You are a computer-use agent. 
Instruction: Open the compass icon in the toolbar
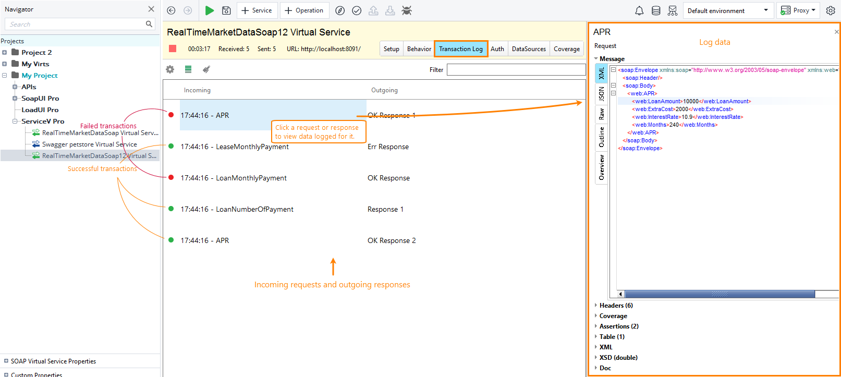[x=340, y=10]
